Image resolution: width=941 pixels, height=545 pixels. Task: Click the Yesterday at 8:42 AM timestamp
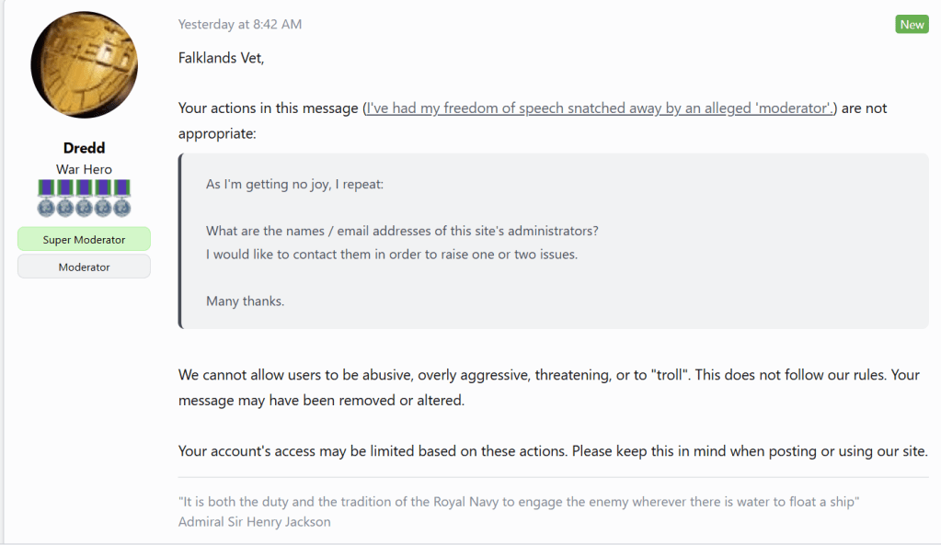pyautogui.click(x=240, y=25)
